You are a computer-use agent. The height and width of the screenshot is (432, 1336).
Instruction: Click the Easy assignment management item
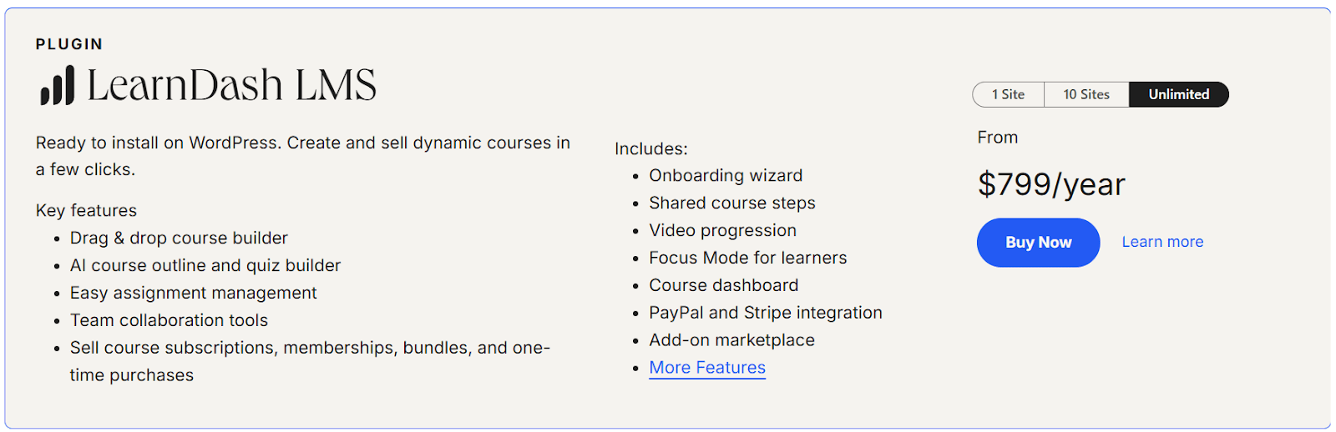pos(193,294)
